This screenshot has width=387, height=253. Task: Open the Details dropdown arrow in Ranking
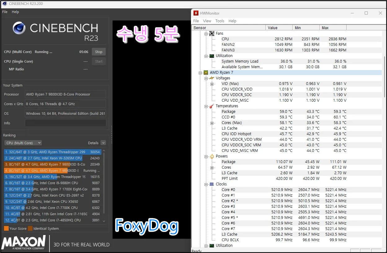tap(103, 143)
